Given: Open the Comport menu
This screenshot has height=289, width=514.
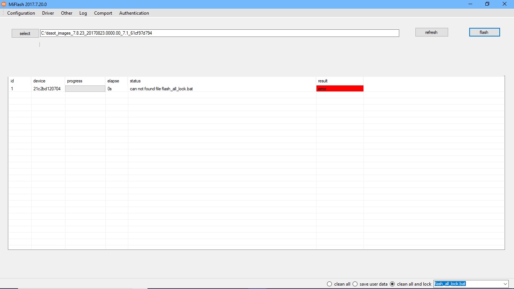Looking at the screenshot, I should pos(103,13).
